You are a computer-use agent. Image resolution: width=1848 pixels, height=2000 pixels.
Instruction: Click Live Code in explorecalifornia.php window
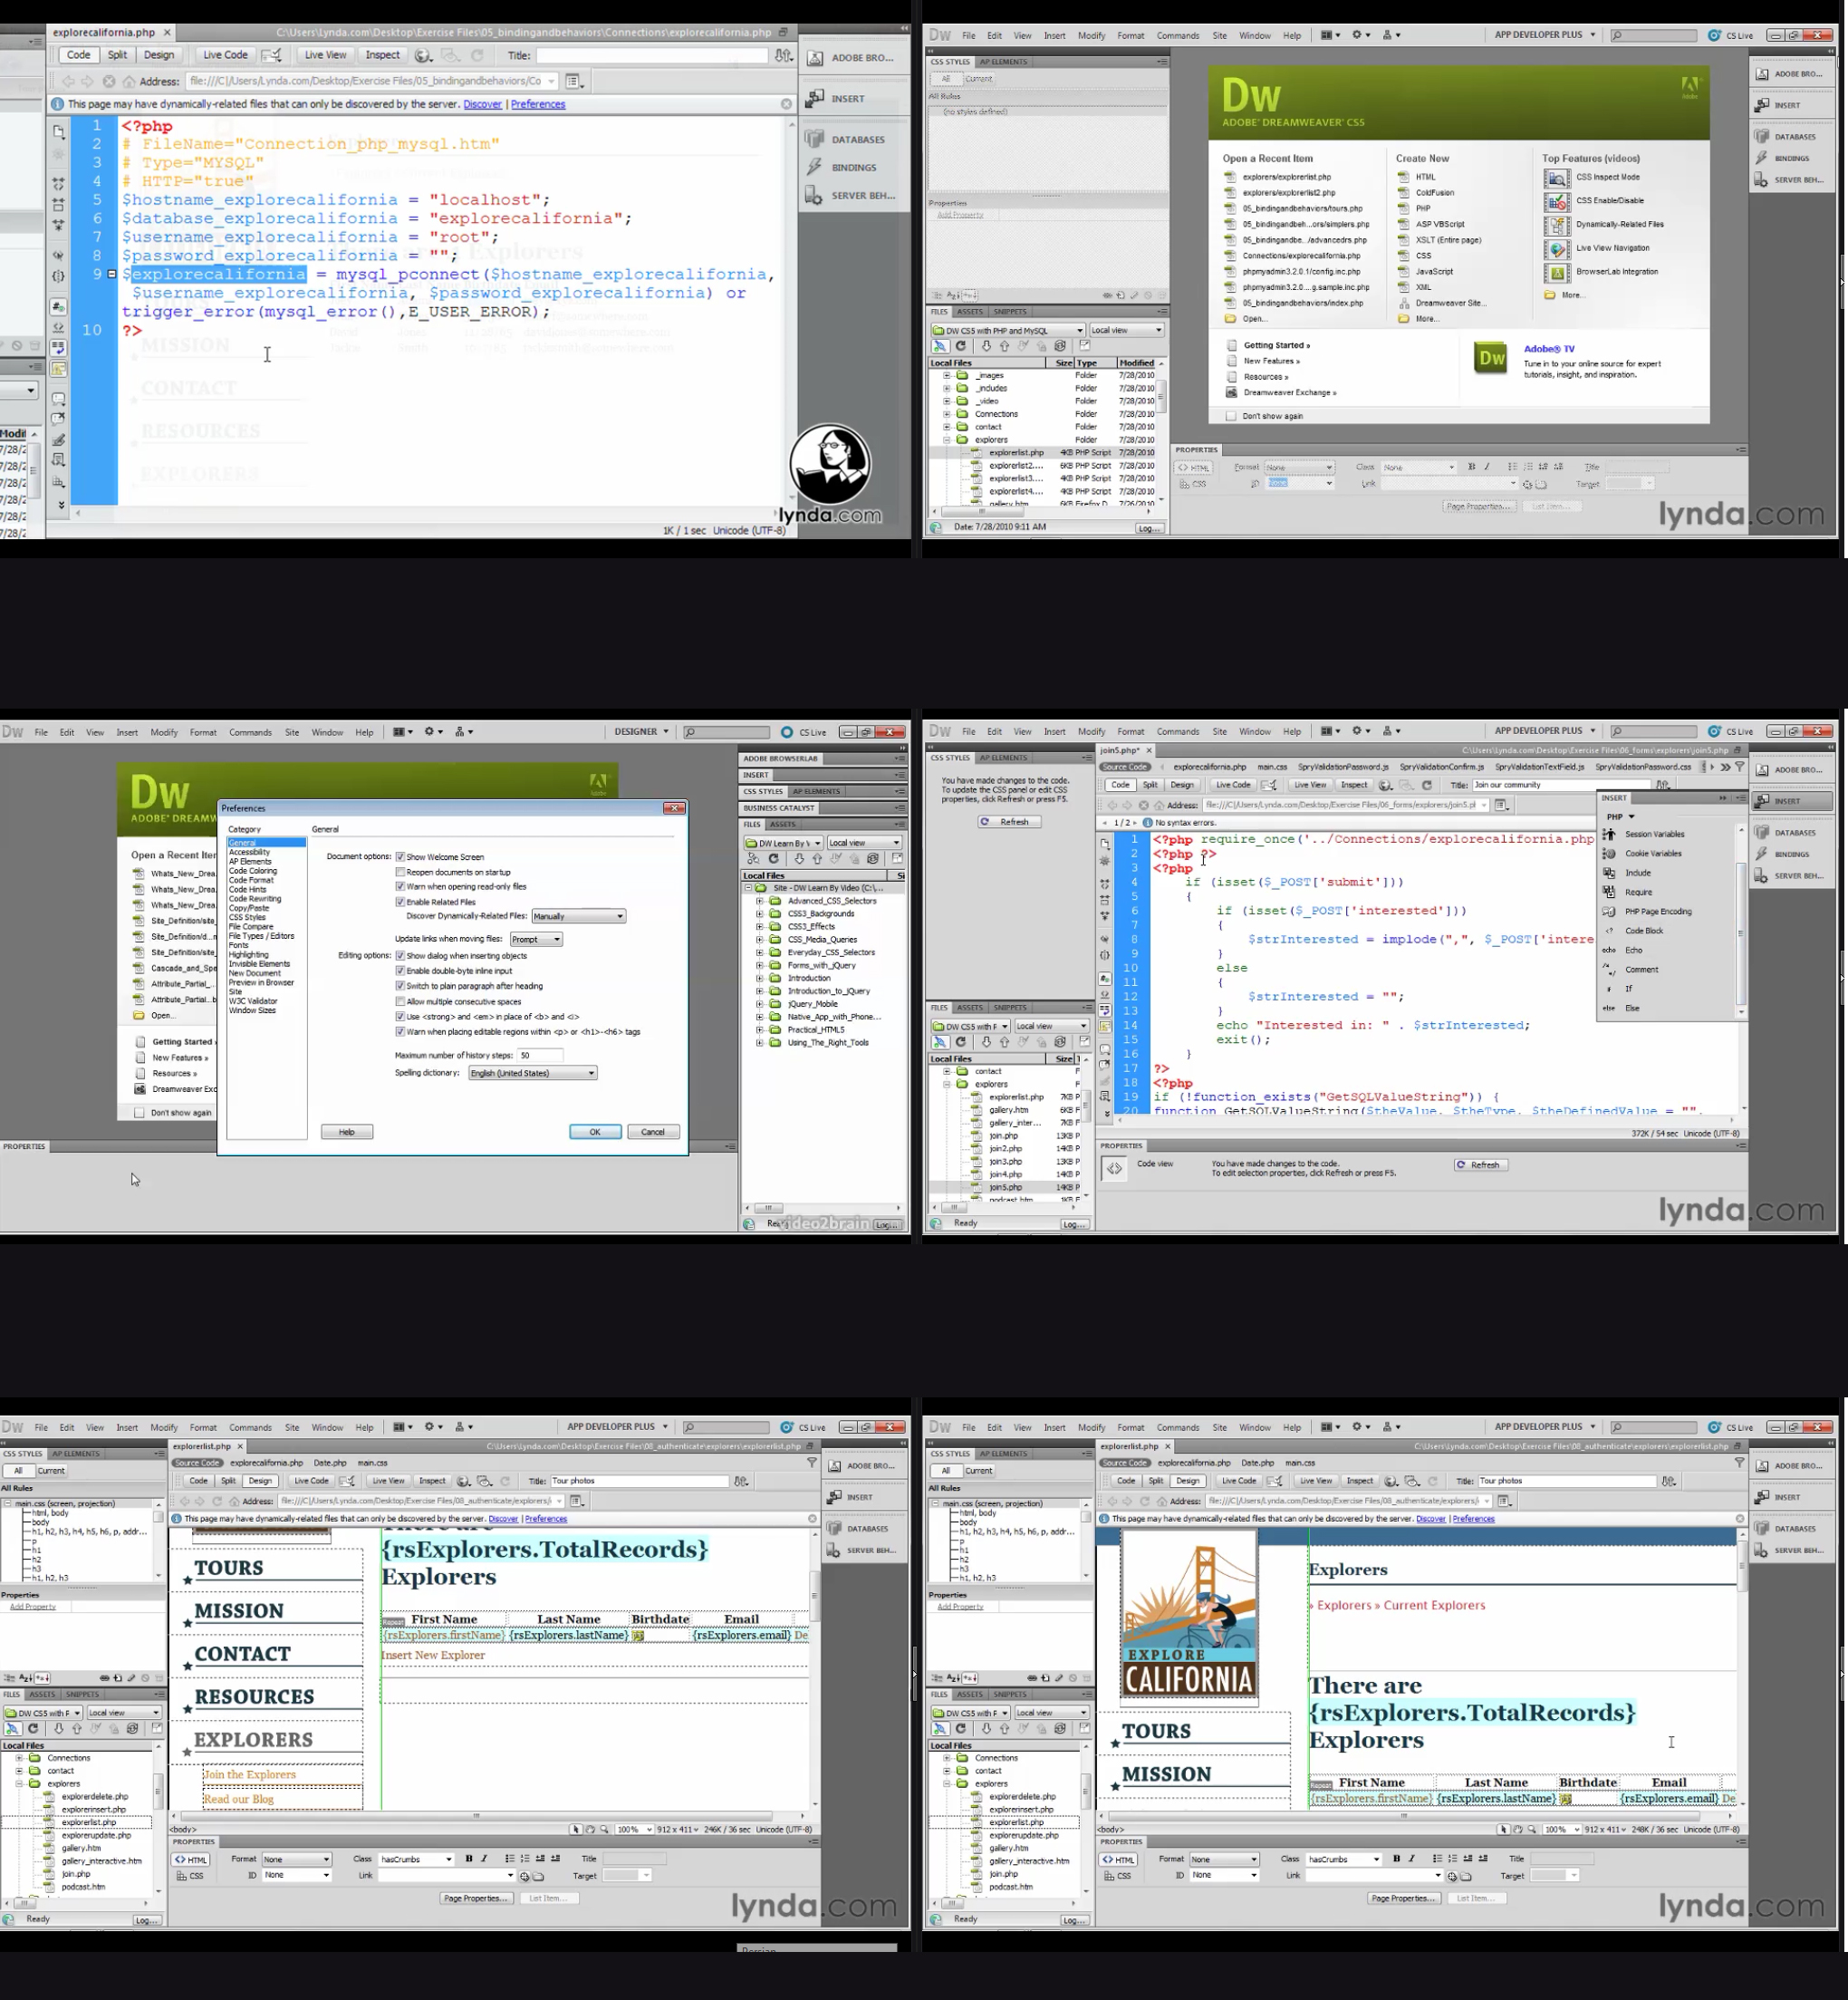225,56
